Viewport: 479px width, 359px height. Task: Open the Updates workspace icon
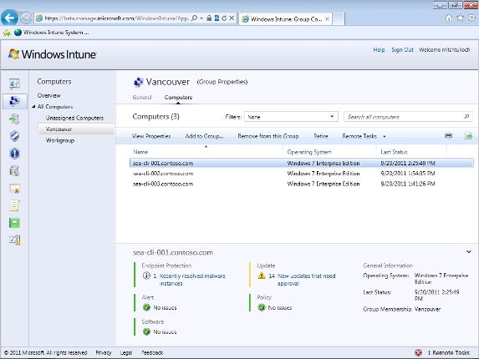pyautogui.click(x=14, y=119)
